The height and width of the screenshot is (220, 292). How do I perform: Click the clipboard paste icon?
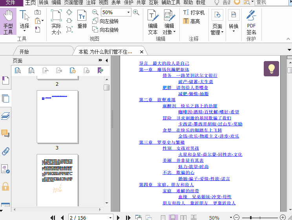pos(37,21)
